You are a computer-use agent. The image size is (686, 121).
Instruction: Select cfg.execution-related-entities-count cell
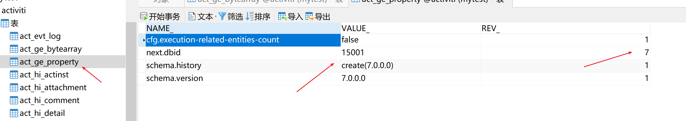point(243,40)
